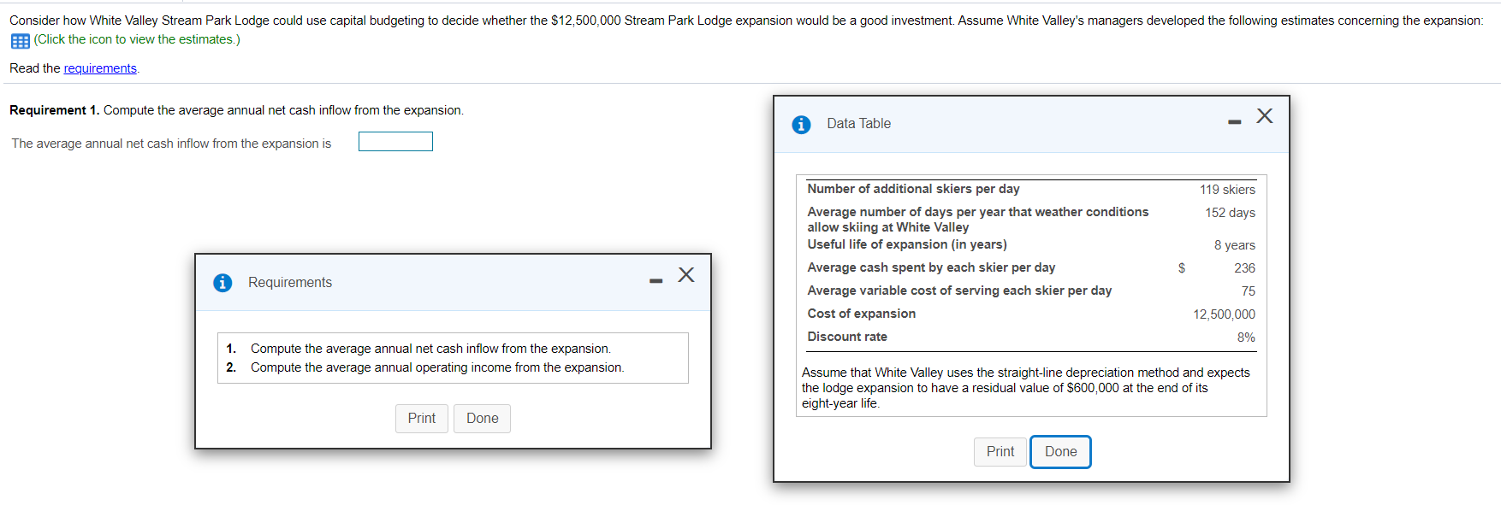Click the 'Discount rate' label

[x=847, y=337]
